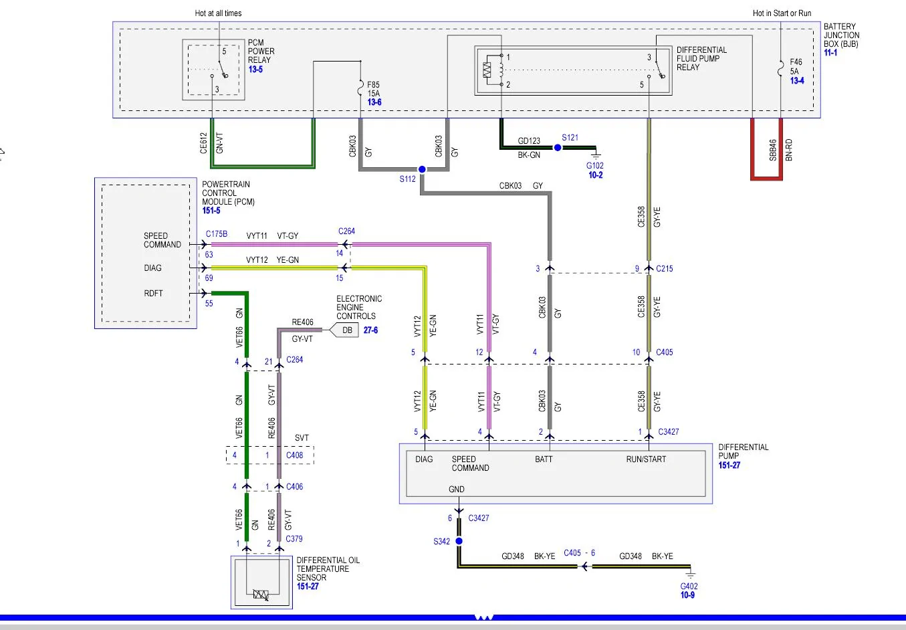
Task: Open page link 27-6 next to DB connector
Action: tap(370, 330)
